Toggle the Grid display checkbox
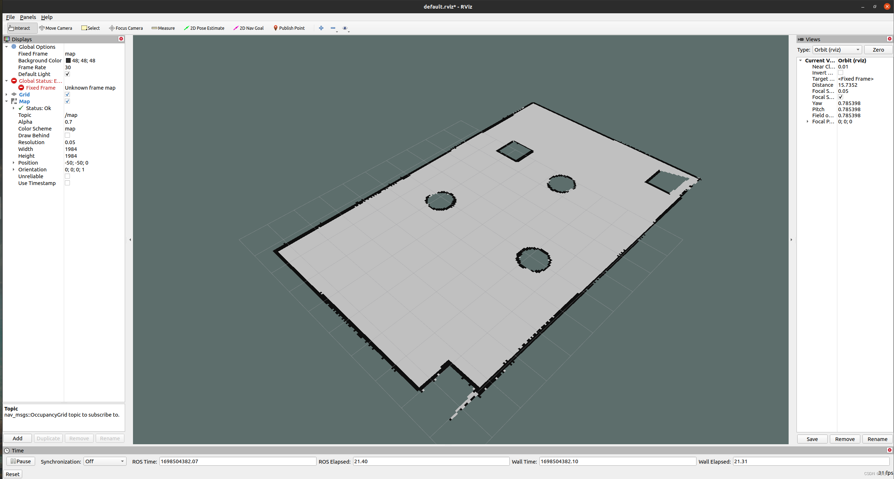Viewport: 894px width, 479px height. pyautogui.click(x=67, y=95)
